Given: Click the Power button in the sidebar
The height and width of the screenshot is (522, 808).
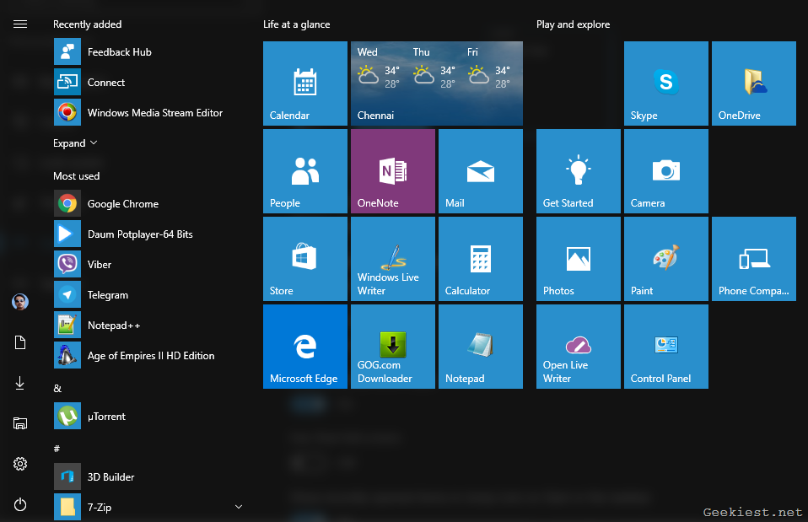Looking at the screenshot, I should 20,504.
